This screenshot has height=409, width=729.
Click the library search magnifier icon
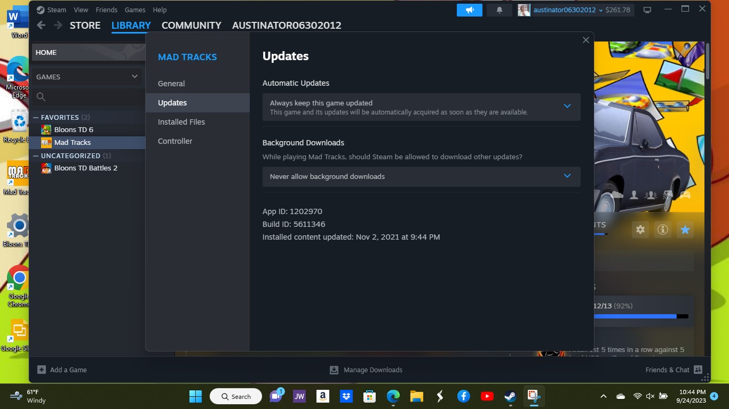[x=41, y=96]
